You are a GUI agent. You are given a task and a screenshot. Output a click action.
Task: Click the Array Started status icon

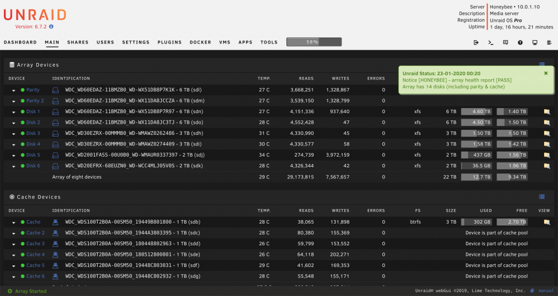9,291
